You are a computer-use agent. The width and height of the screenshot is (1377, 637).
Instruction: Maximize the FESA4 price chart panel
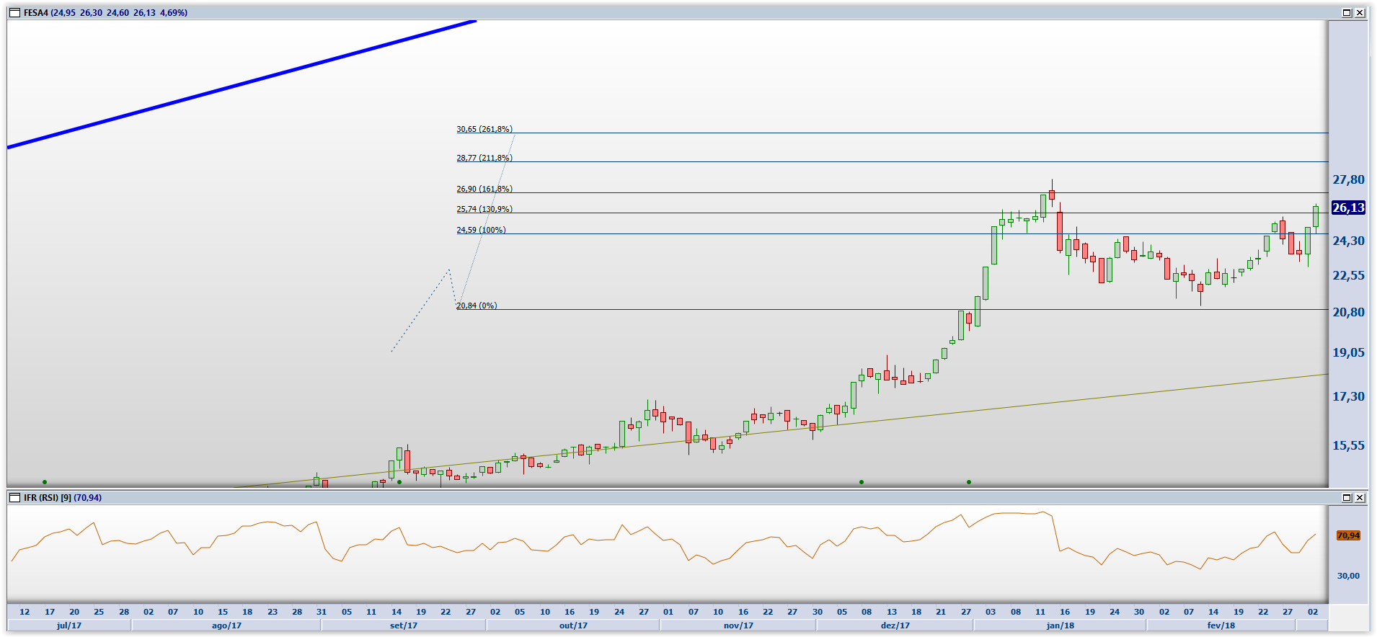(x=1347, y=13)
